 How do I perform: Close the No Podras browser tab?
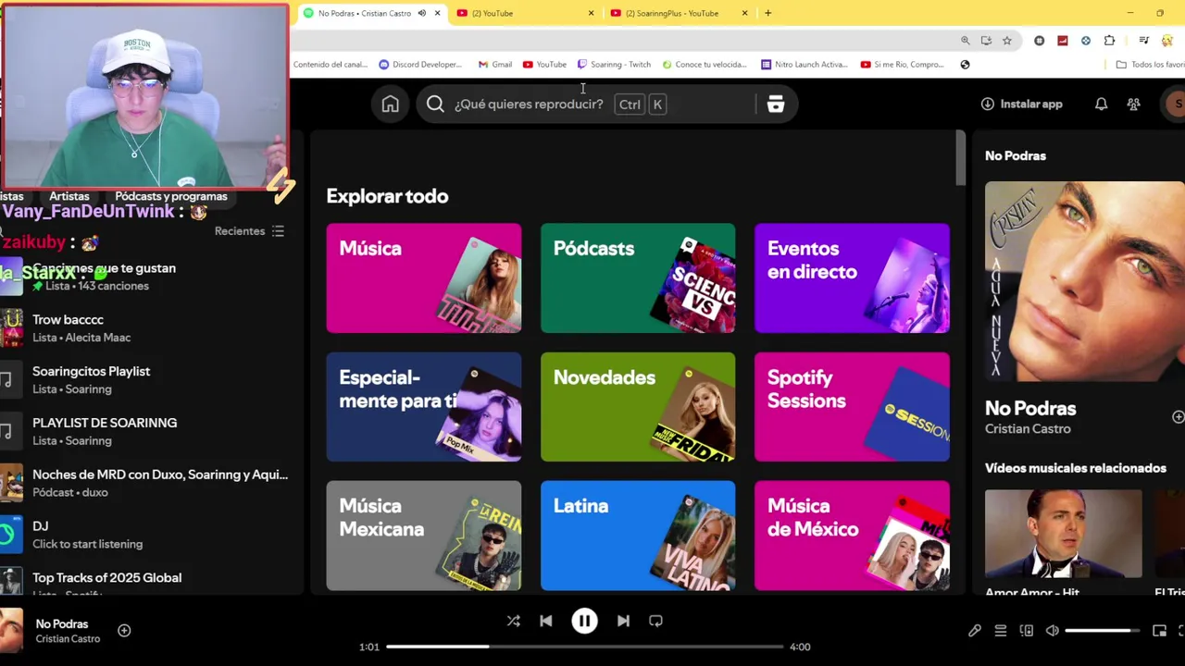click(437, 13)
